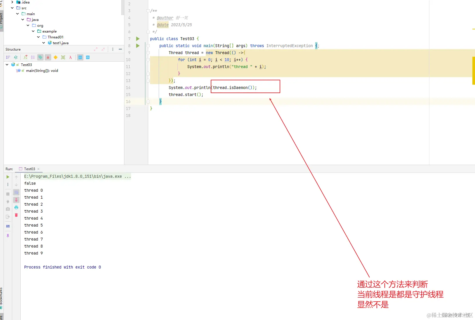Click thread.start() in line 15

185,95
